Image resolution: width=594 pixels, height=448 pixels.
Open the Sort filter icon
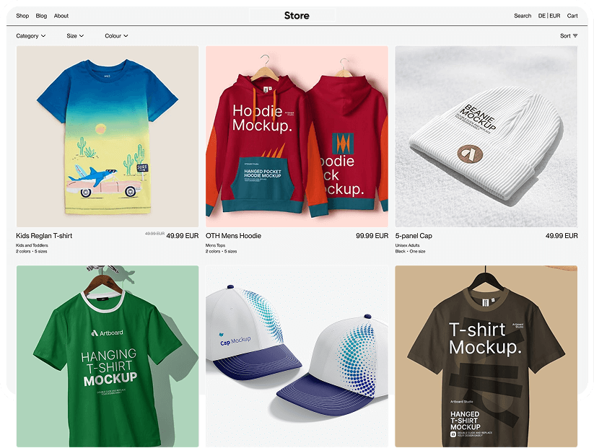(x=575, y=35)
